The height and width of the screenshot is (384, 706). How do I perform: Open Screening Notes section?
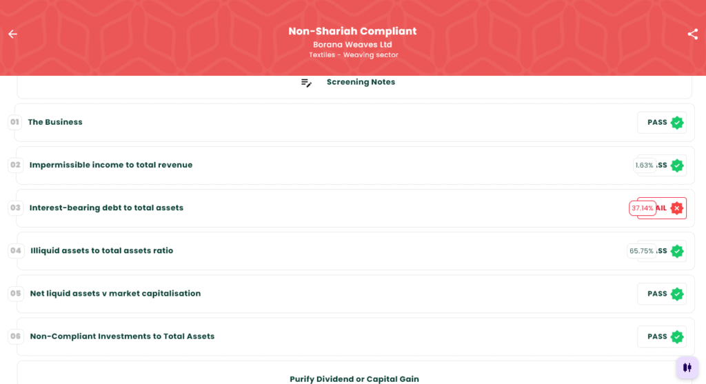coord(355,85)
